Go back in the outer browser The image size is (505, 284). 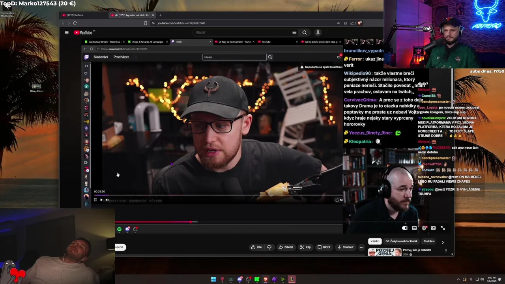click(x=63, y=23)
